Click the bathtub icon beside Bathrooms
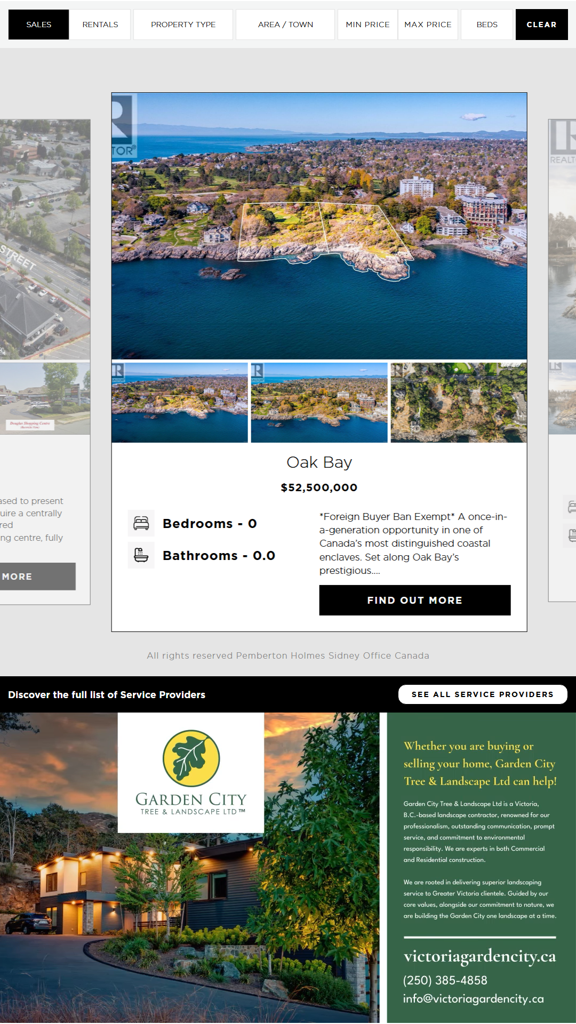 pyautogui.click(x=141, y=555)
